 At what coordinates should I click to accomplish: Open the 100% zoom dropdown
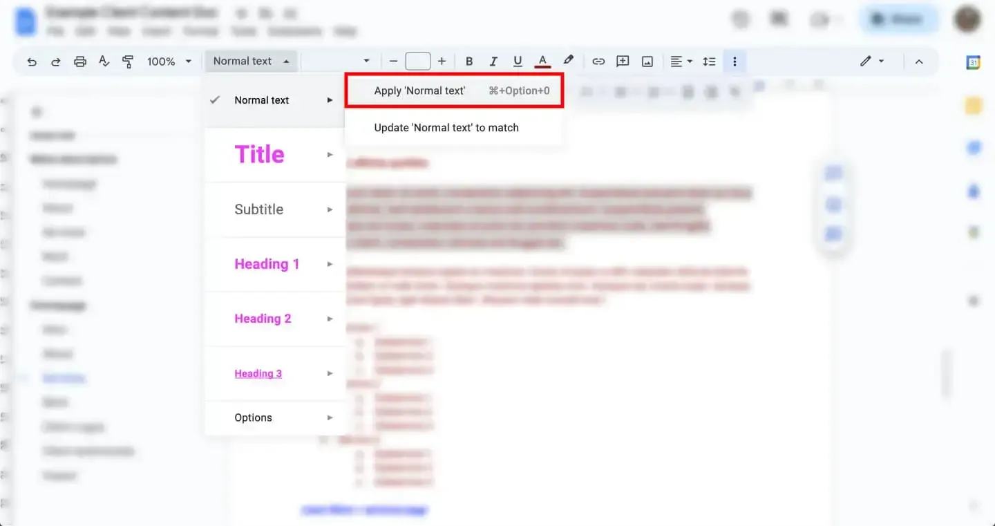[x=169, y=62]
